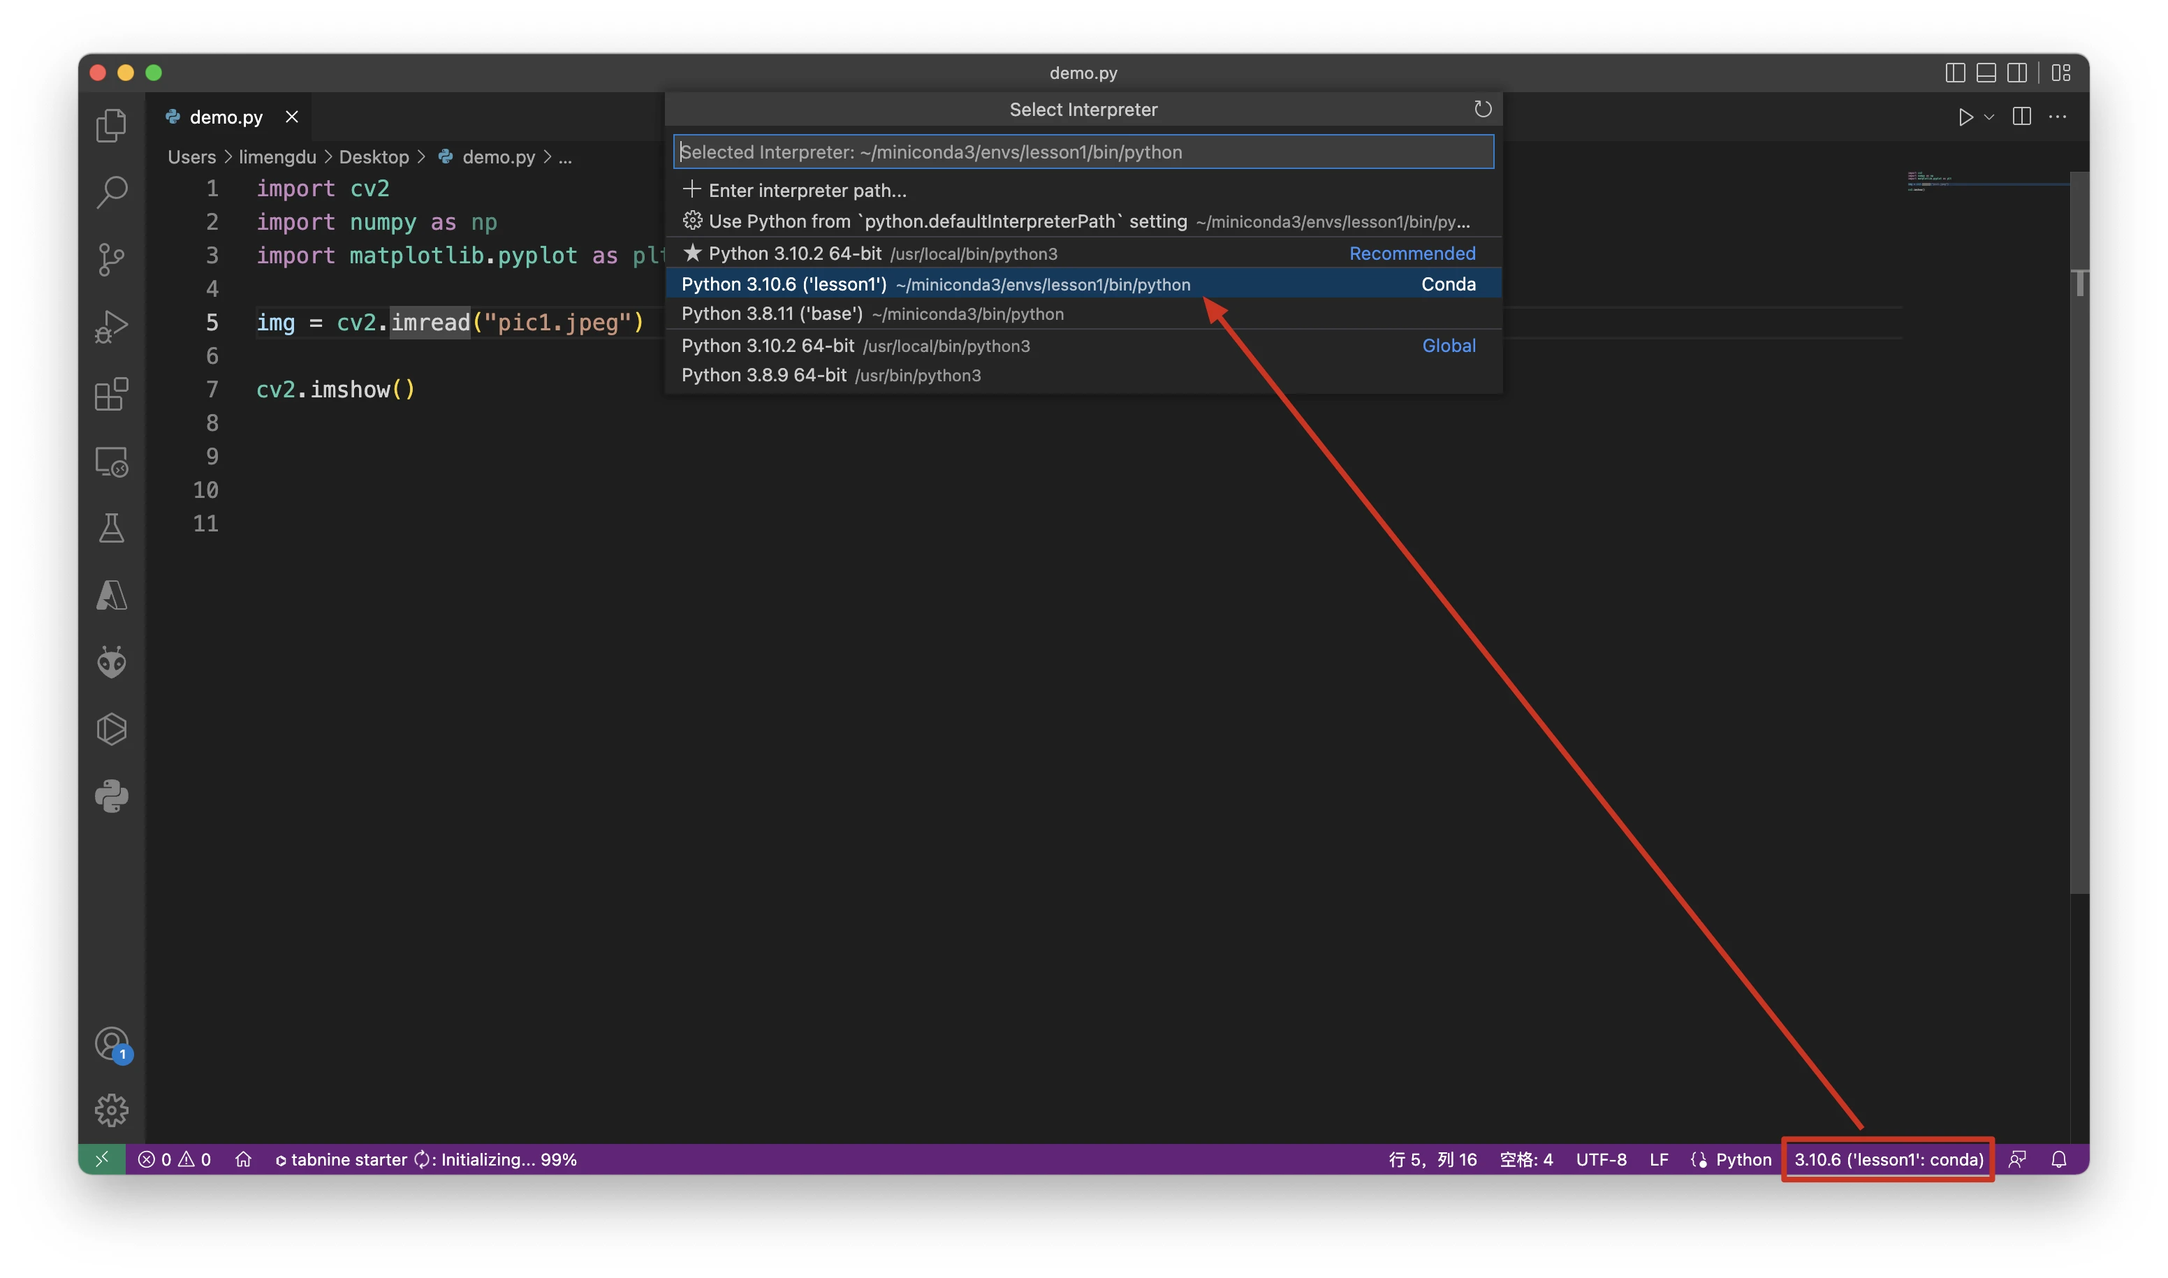Choose Enter interpreter path option
Viewport: 2168px width, 1278px height.
point(806,191)
